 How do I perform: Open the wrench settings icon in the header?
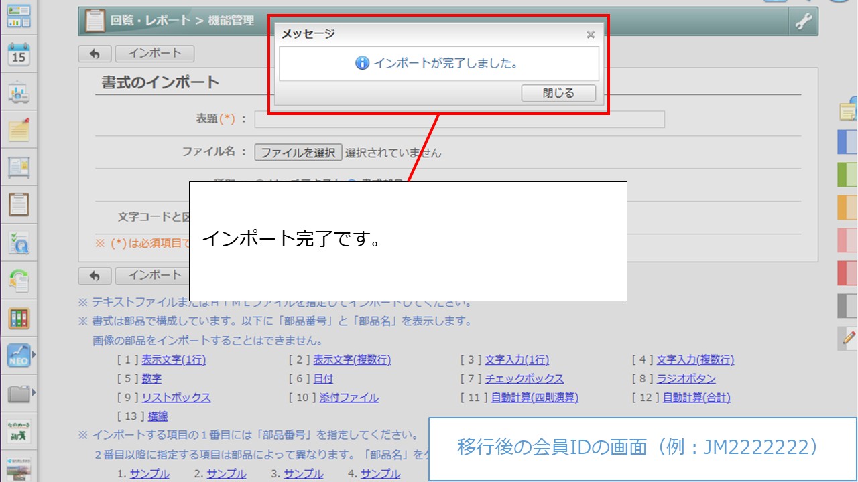(803, 21)
